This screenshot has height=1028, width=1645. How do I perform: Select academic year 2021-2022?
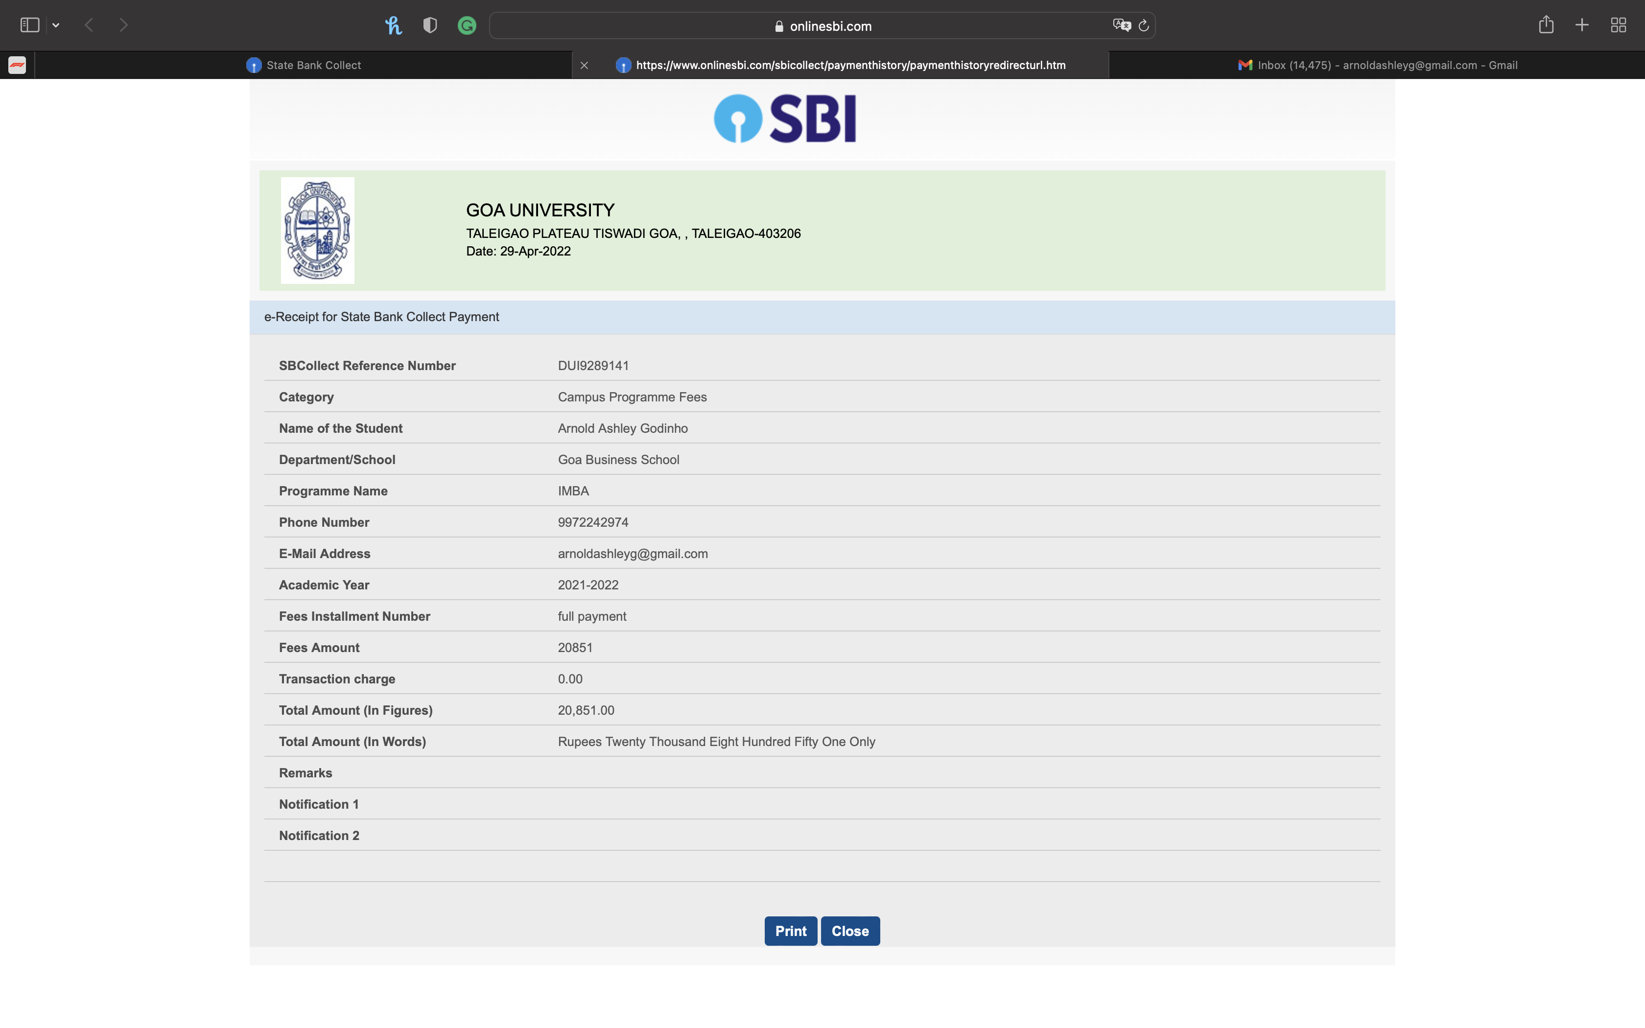click(588, 584)
